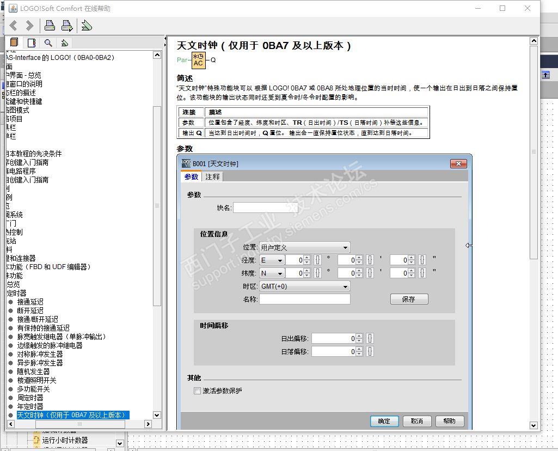The image size is (558, 451).
Task: Click the 名称 input field
Action: [305, 299]
